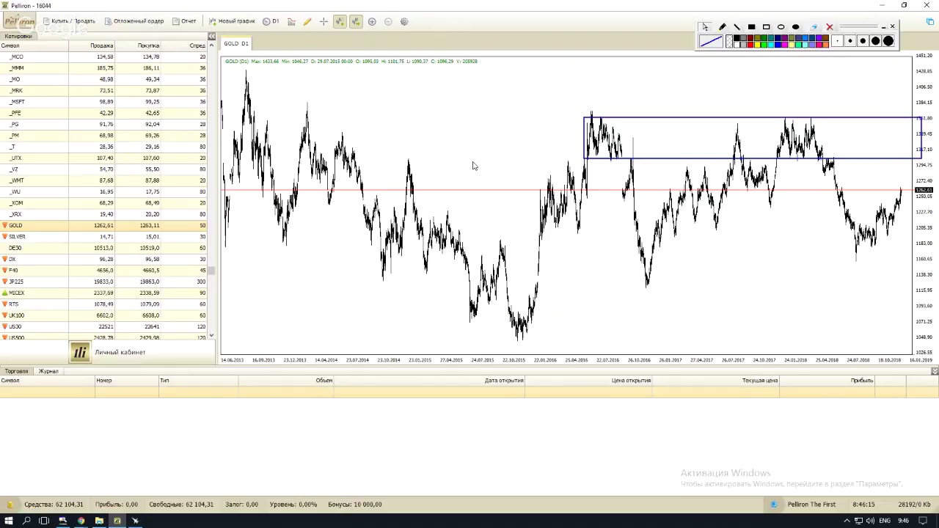Select the MICEX quote row
Screen dimensions: 939x528
tap(103, 293)
